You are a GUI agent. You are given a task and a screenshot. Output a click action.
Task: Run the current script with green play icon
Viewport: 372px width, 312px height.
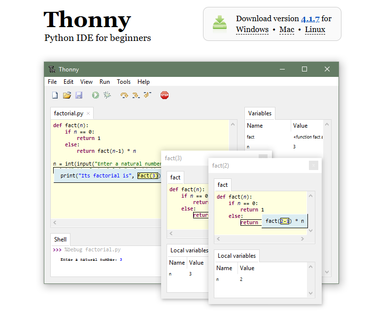click(x=95, y=95)
